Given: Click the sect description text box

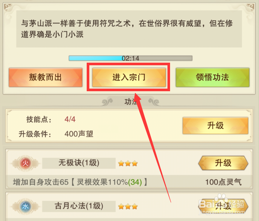Looking at the screenshot, I should pyautogui.click(x=129, y=29).
